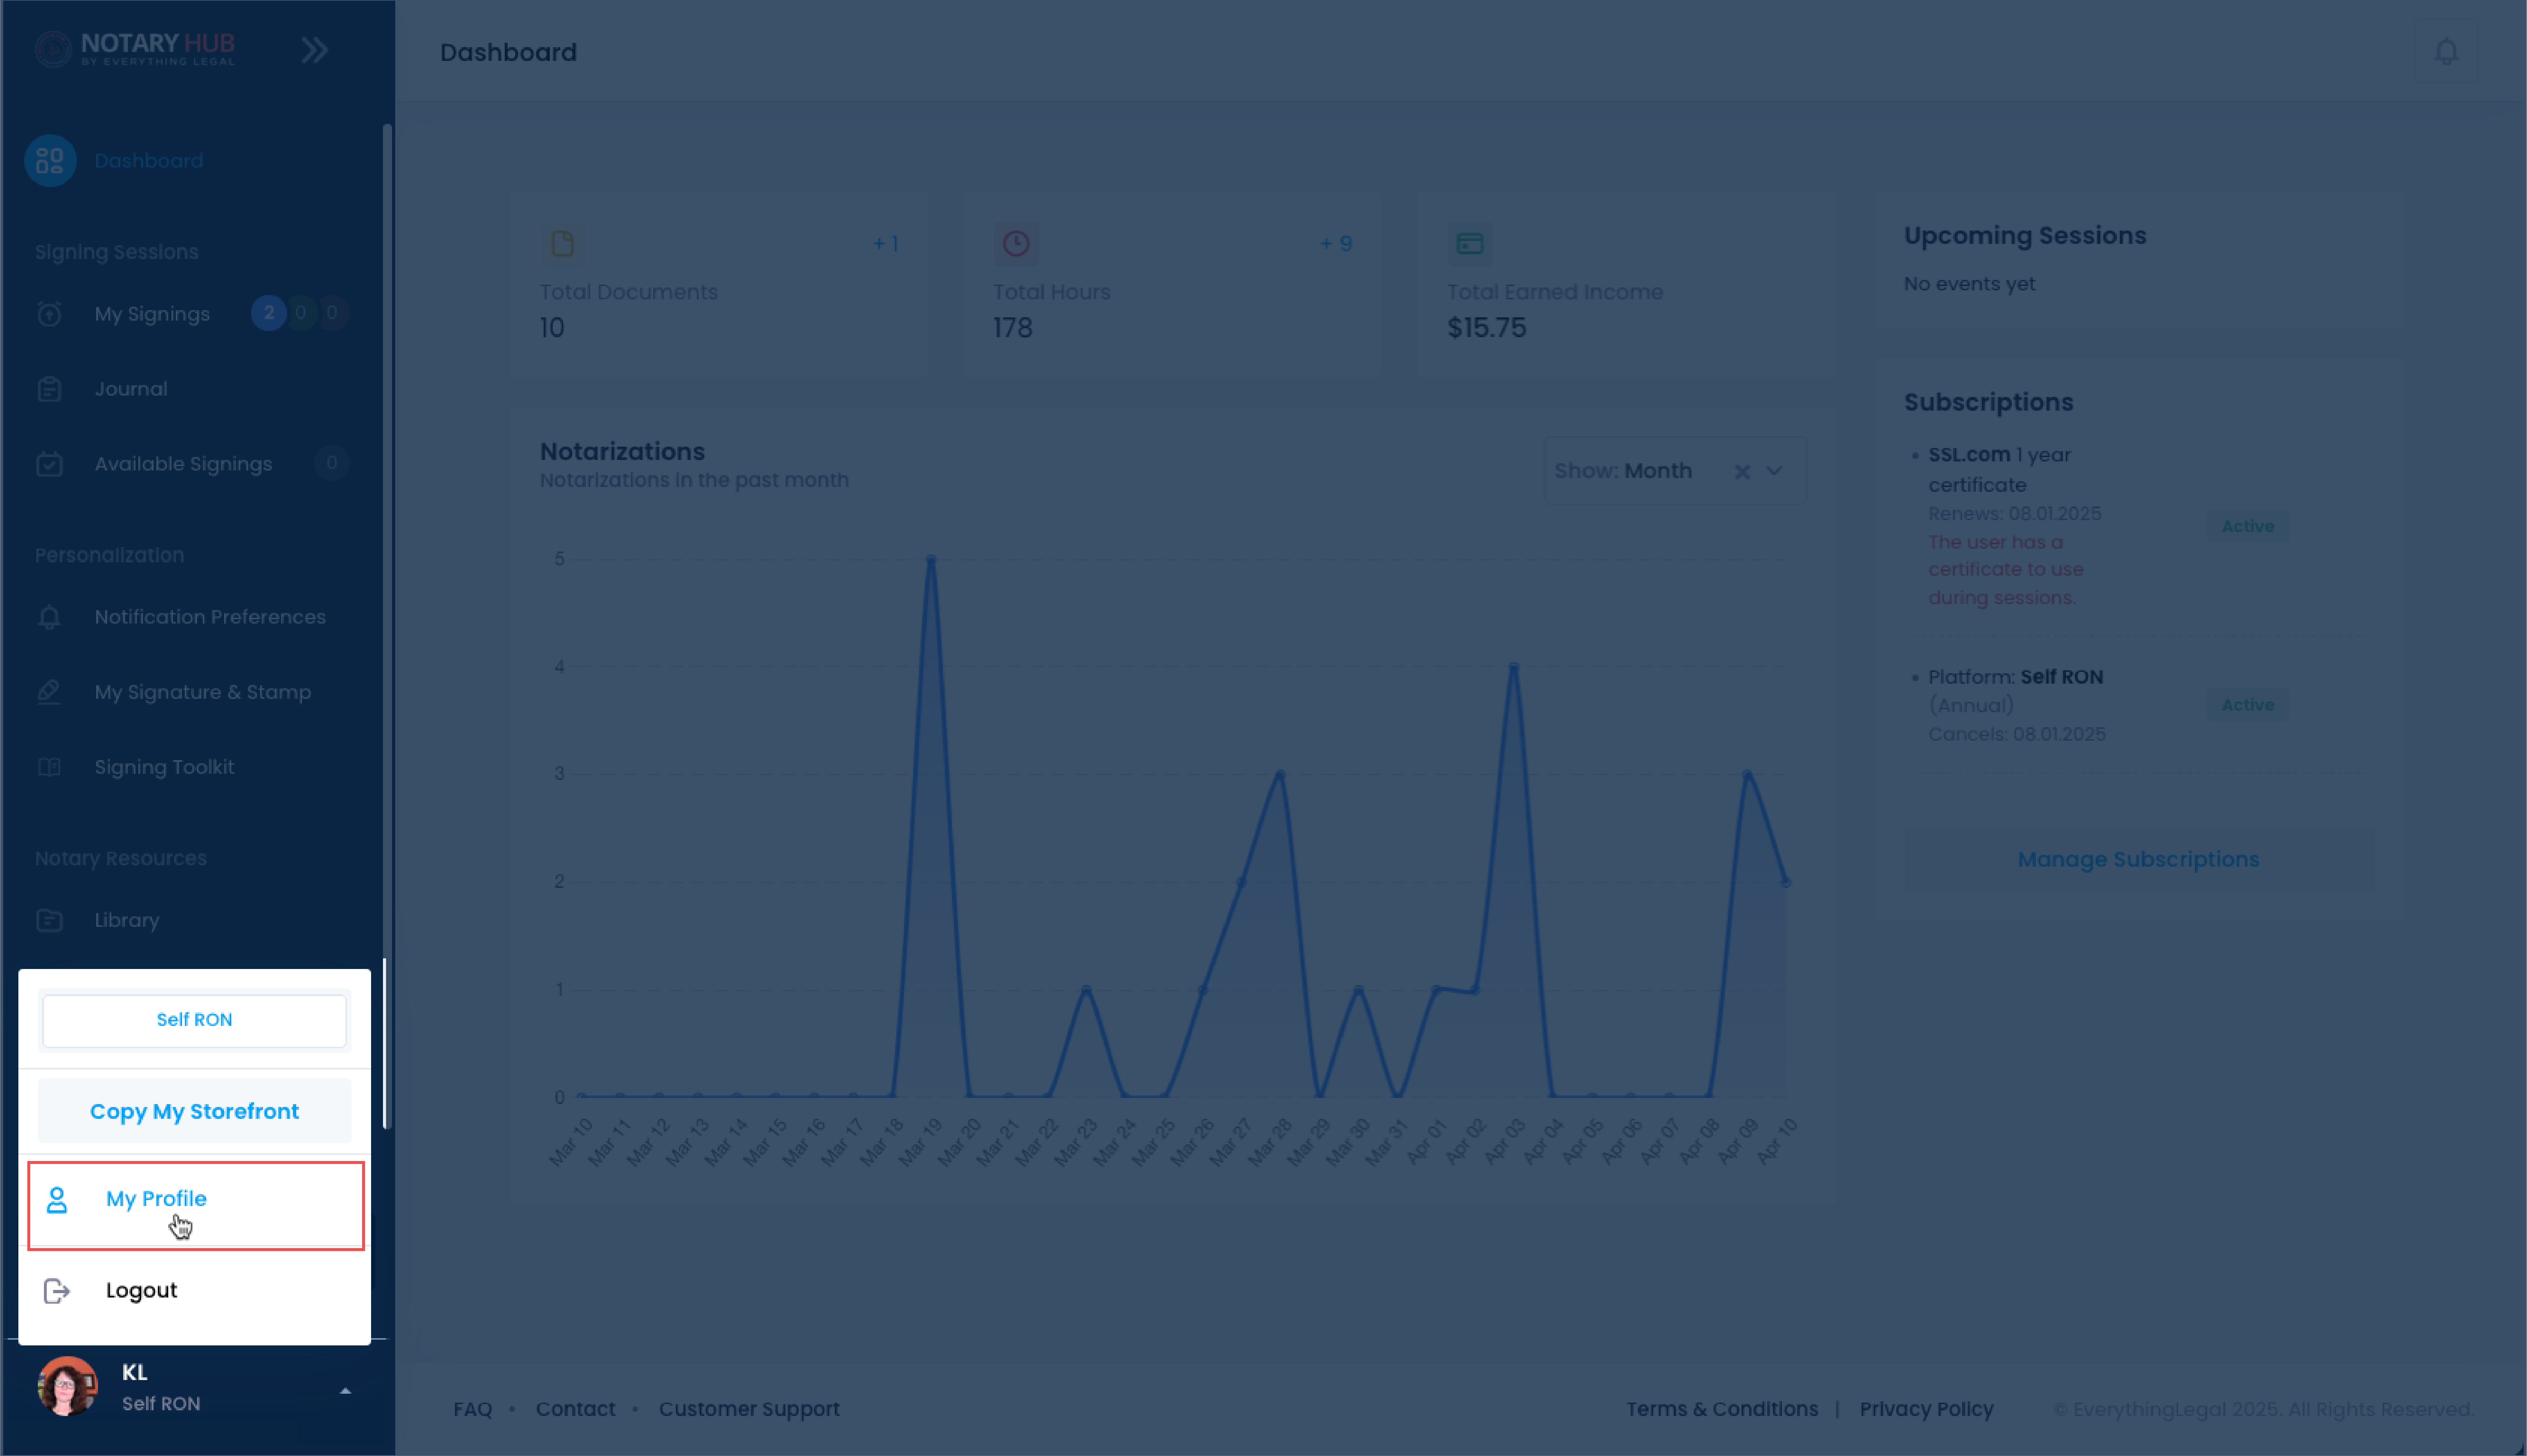Screen dimensions: 2527x1456
Task: Open the Customer Support footer link
Action: click(749, 1409)
